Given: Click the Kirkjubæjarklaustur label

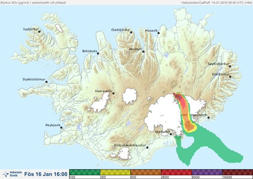Looking at the screenshot, I should coord(130,145).
